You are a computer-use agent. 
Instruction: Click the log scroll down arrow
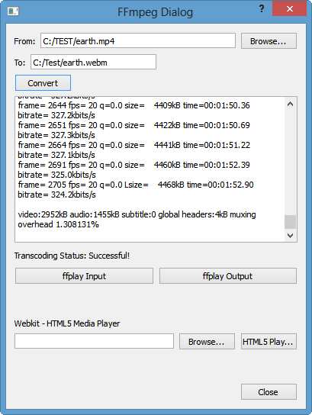290,235
